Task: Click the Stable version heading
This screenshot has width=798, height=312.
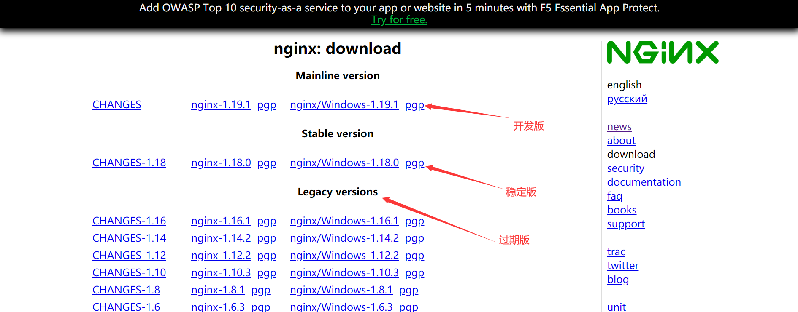Action: click(338, 134)
